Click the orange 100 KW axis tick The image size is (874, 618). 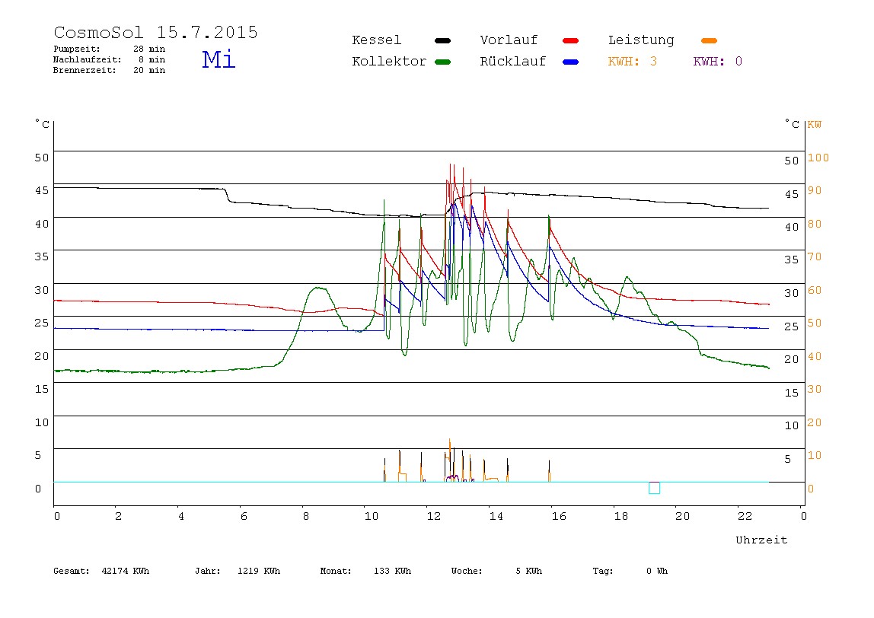[x=818, y=158]
